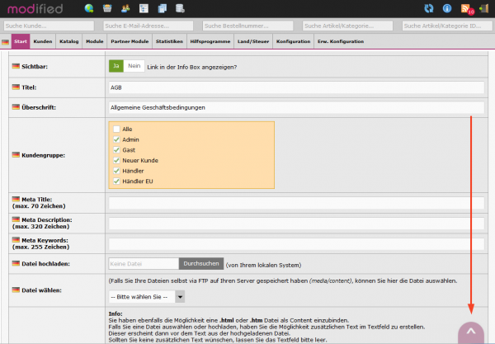The height and width of the screenshot is (344, 495).
Task: Focus the Suche E-Mail-Adresse field
Action: pyautogui.click(x=148, y=26)
